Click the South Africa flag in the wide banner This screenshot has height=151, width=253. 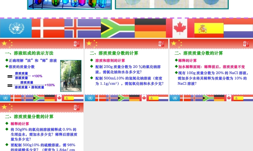coord(118,28)
